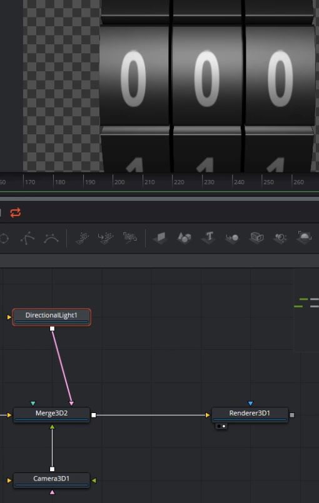
Task: Click Merge3D2 green input arrow
Action: pyautogui.click(x=52, y=427)
